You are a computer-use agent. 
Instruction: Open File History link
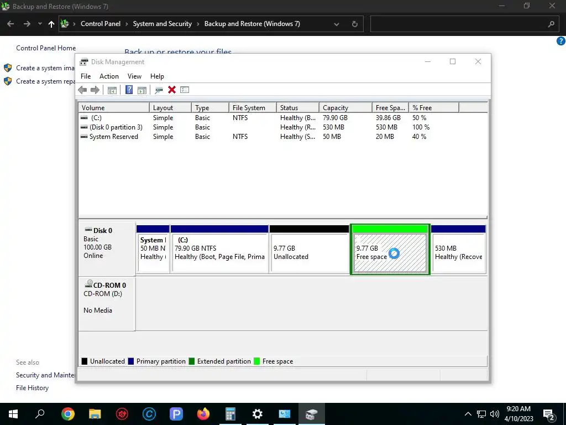[x=32, y=388]
